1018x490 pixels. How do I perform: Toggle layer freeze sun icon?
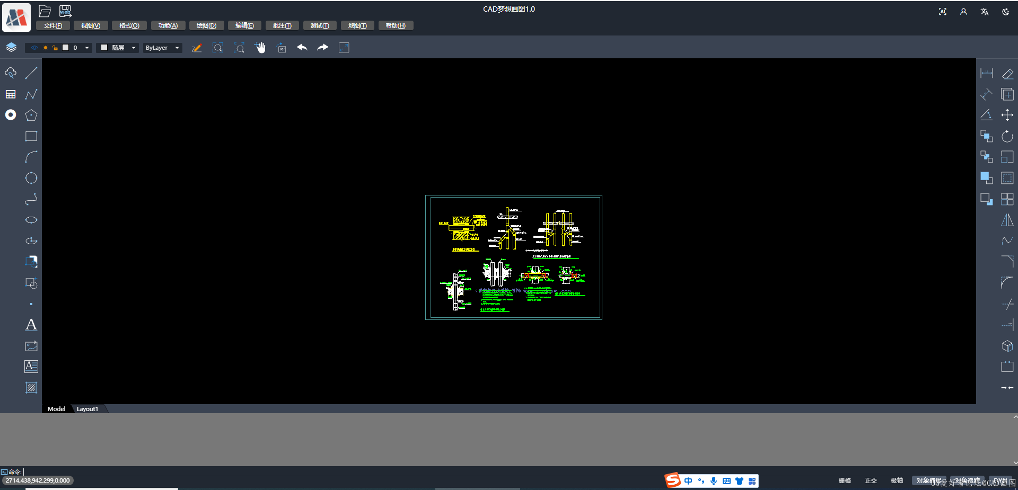[45, 48]
